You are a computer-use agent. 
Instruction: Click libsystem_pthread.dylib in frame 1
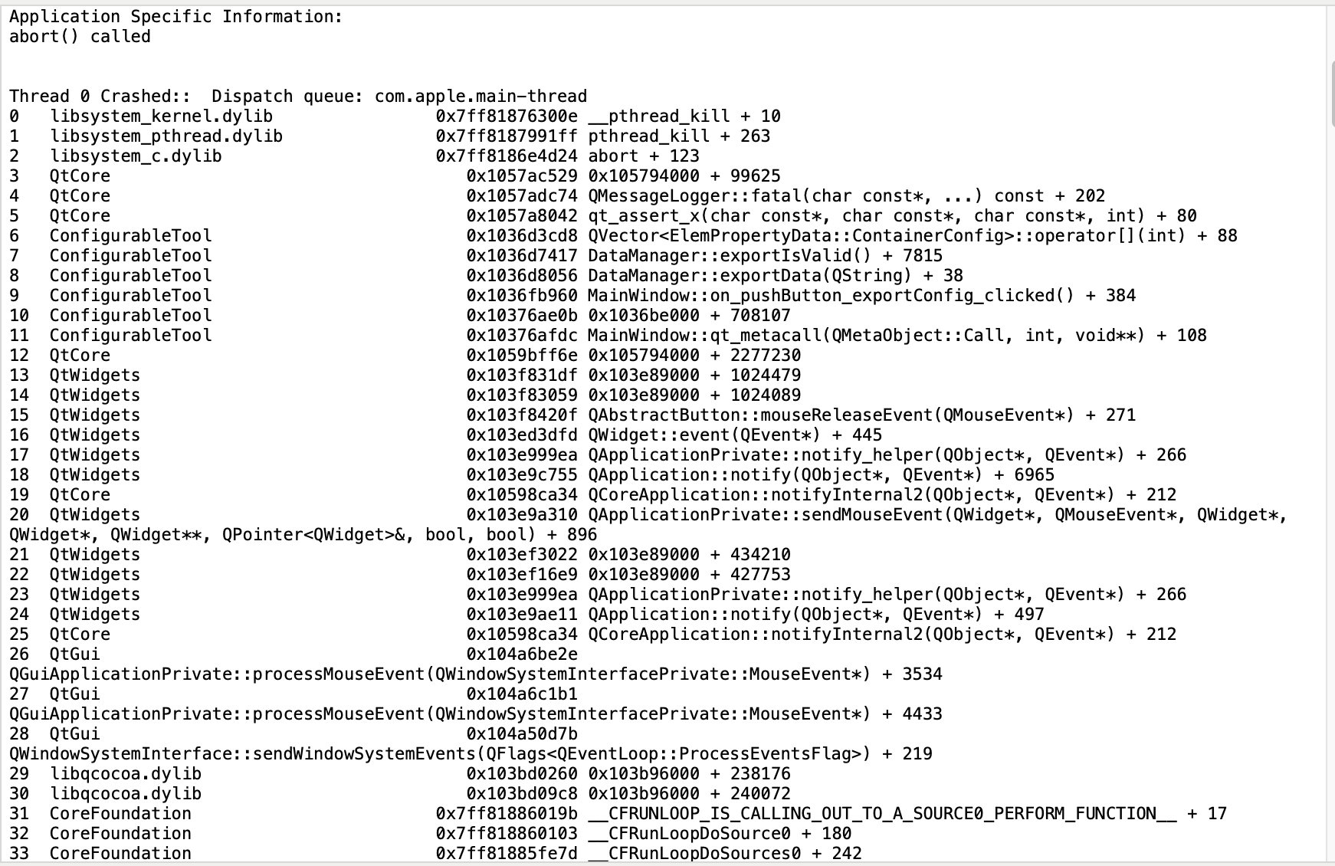pyautogui.click(x=166, y=136)
